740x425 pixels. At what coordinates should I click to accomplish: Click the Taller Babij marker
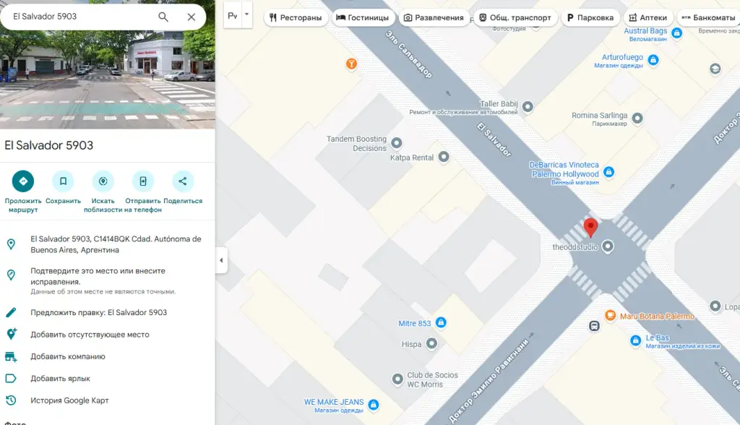click(528, 107)
